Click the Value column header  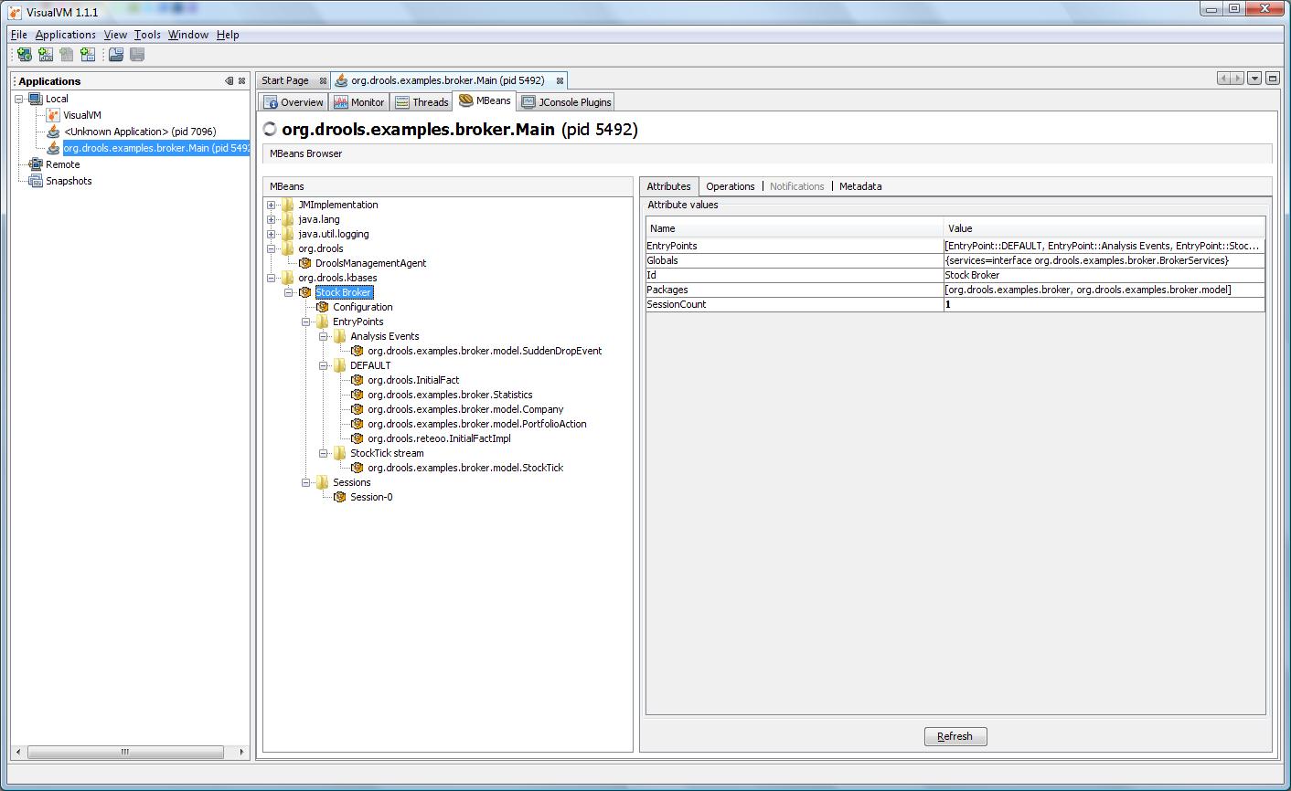pos(1104,228)
